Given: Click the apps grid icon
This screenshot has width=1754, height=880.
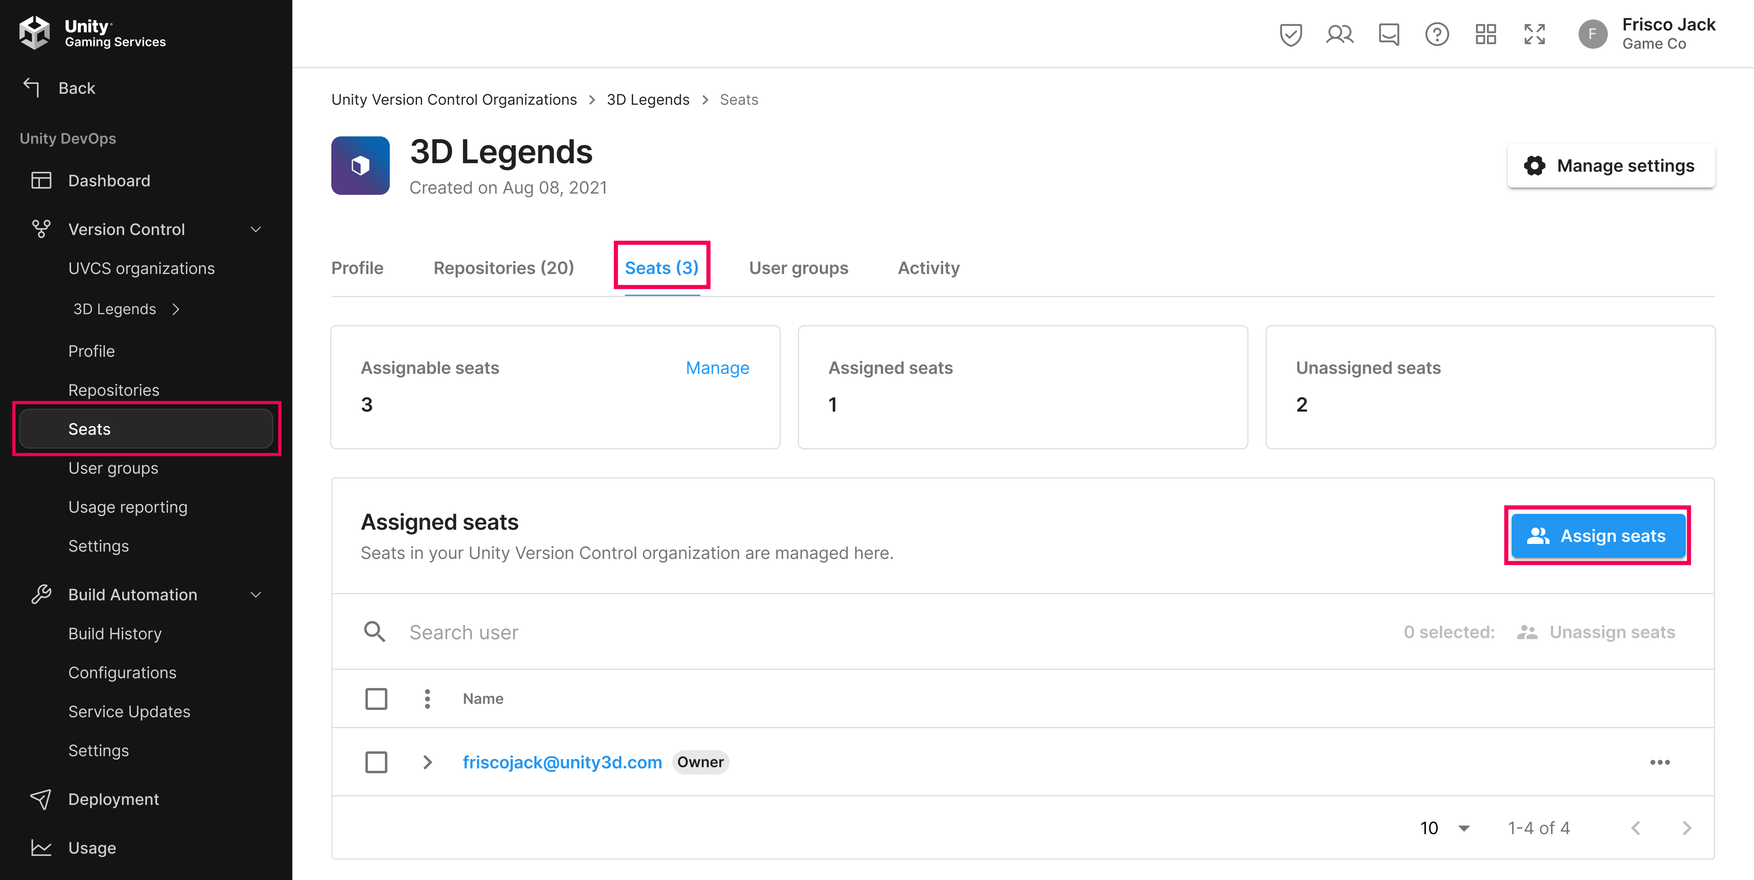Looking at the screenshot, I should pyautogui.click(x=1486, y=34).
